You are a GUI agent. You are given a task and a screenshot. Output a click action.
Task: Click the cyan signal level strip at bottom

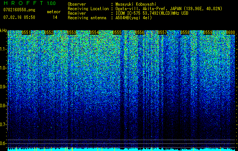click(121, 149)
